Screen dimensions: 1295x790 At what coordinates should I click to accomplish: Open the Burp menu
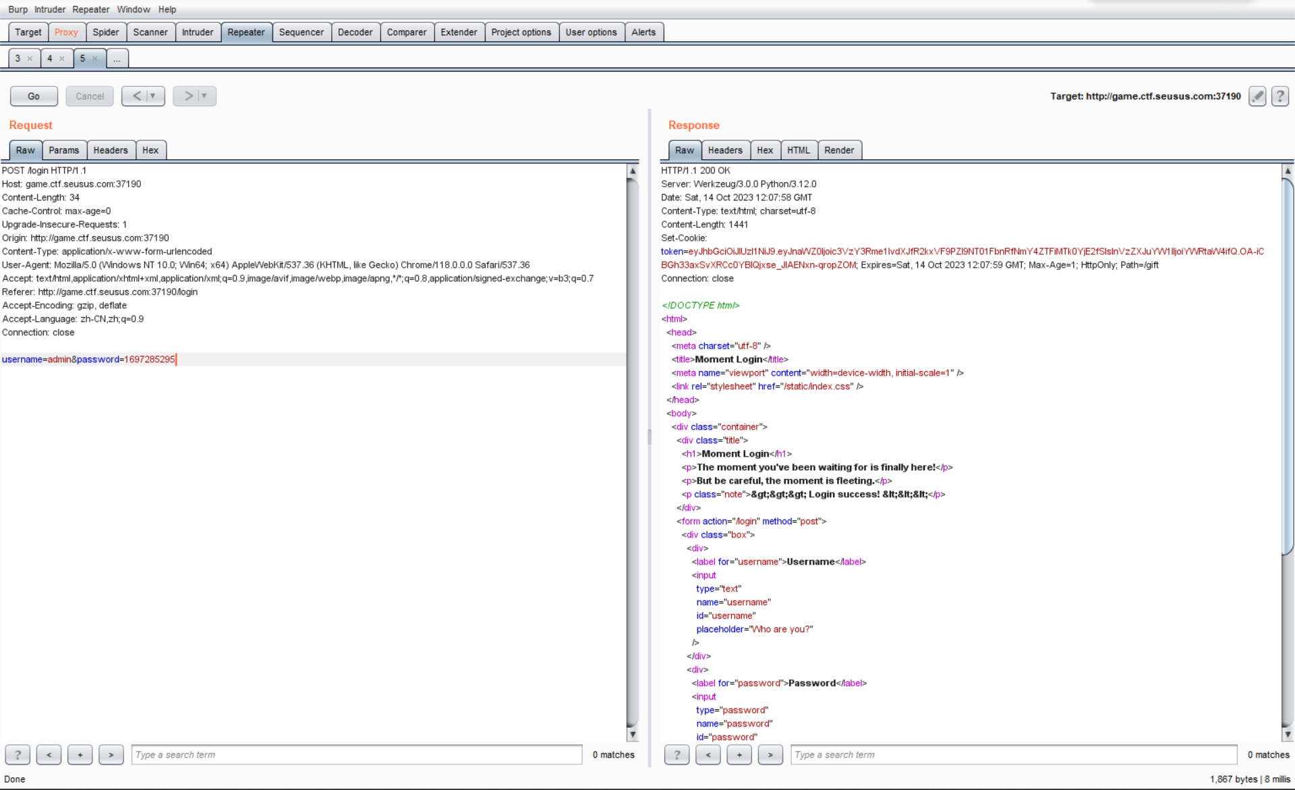(18, 9)
